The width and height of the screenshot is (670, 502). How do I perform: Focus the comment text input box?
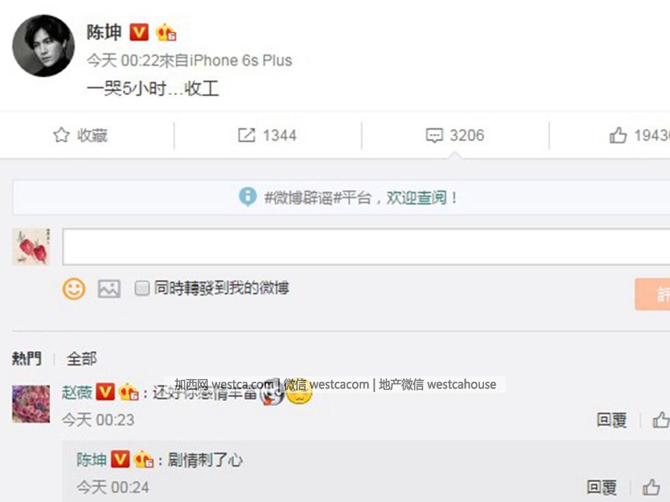tap(366, 247)
